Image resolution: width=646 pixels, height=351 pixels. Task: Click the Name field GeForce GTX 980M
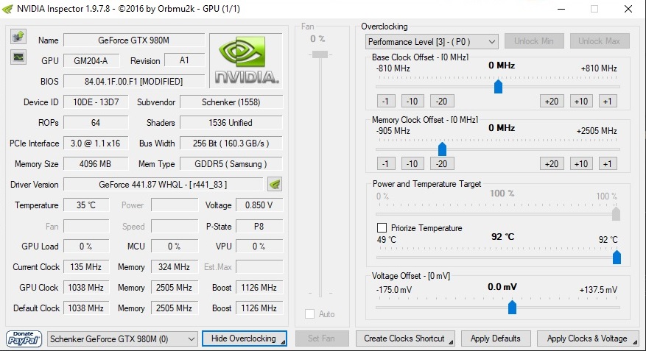coord(134,40)
